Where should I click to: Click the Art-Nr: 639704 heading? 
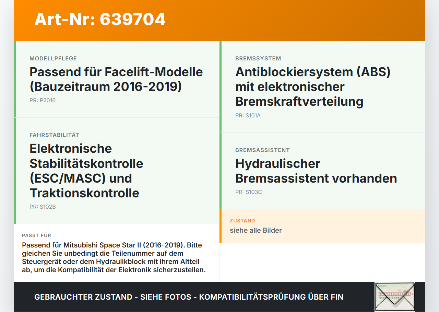tap(100, 19)
